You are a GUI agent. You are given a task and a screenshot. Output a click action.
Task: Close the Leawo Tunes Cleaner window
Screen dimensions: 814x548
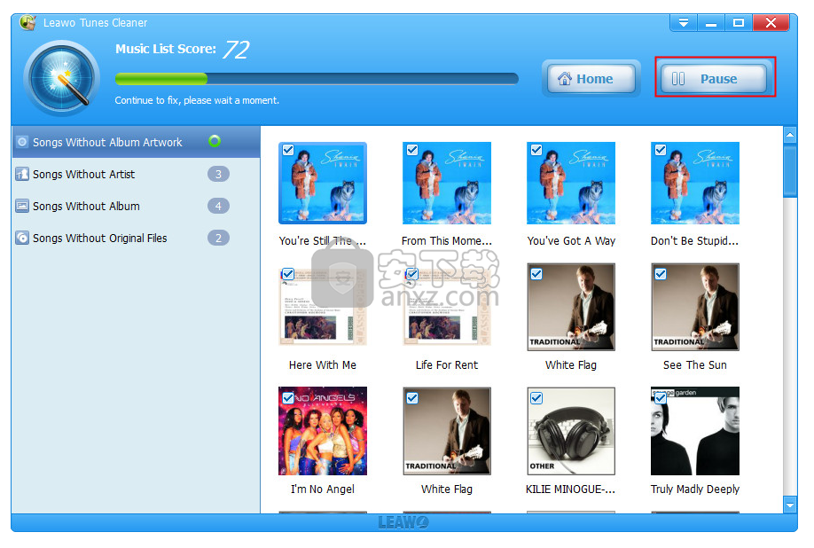(771, 22)
